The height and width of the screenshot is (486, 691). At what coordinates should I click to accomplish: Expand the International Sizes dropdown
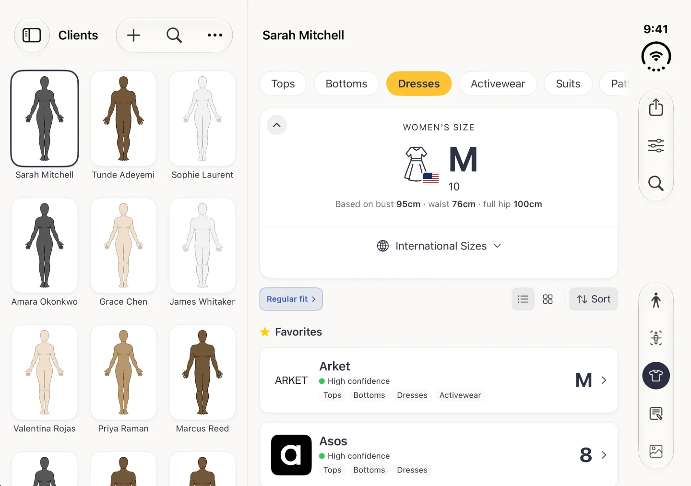[x=439, y=246]
